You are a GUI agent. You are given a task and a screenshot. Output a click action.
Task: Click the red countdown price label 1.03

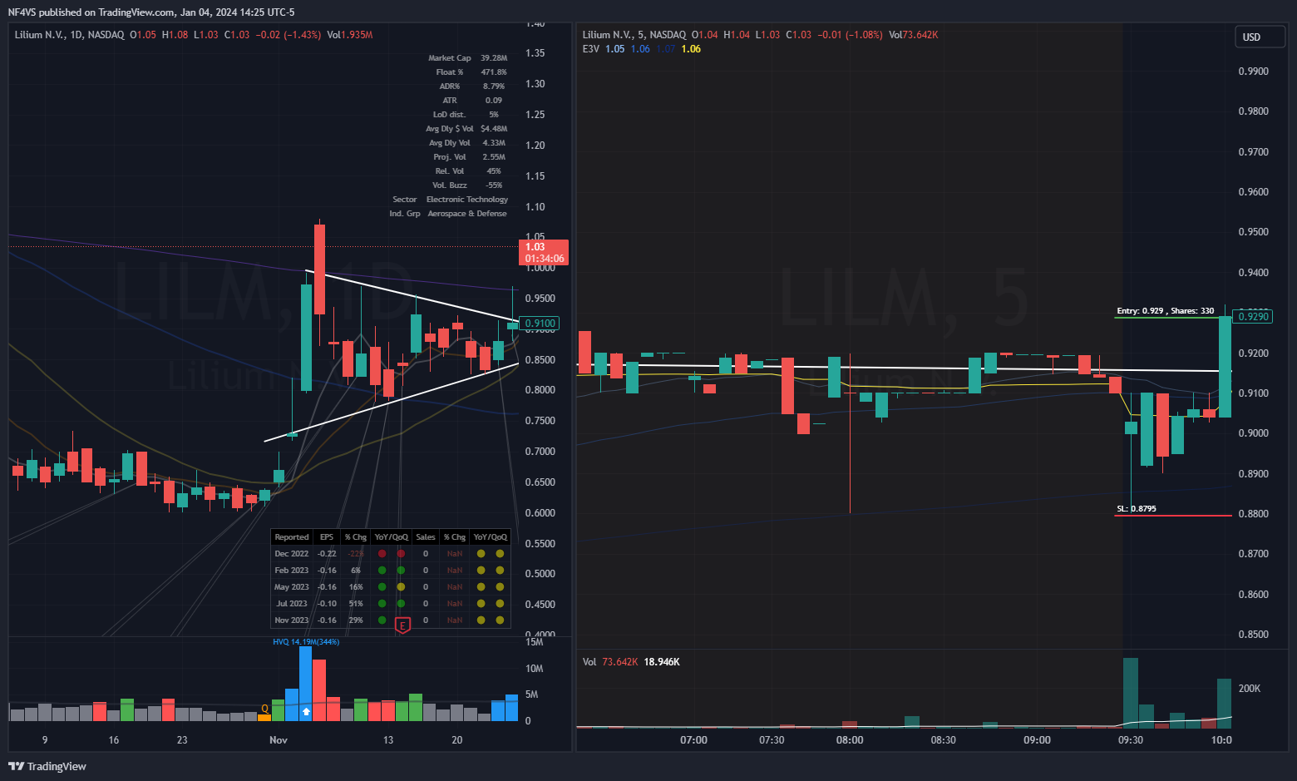[545, 252]
